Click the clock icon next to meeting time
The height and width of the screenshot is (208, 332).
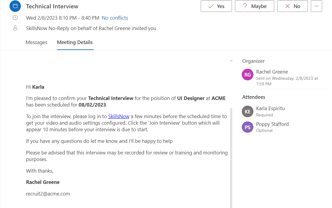15,18
